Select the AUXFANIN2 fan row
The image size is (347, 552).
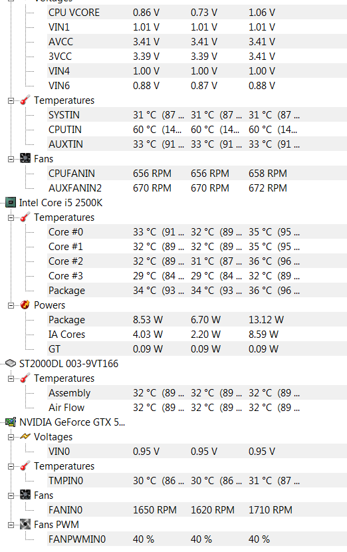(x=197, y=188)
